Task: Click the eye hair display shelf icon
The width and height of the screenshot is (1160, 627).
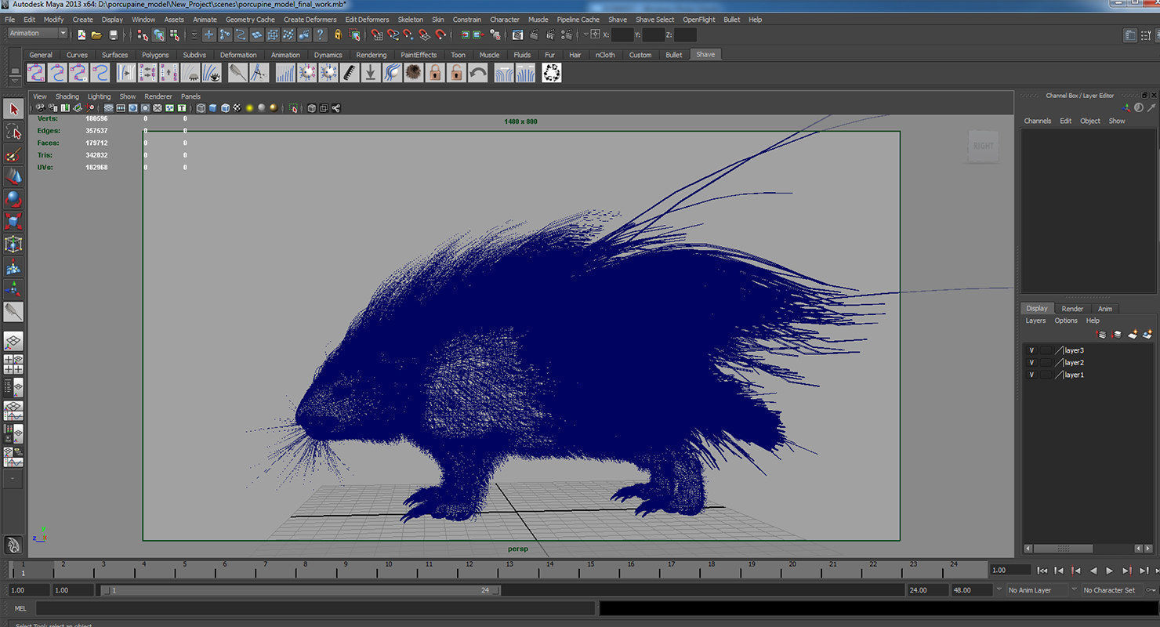Action: click(212, 73)
